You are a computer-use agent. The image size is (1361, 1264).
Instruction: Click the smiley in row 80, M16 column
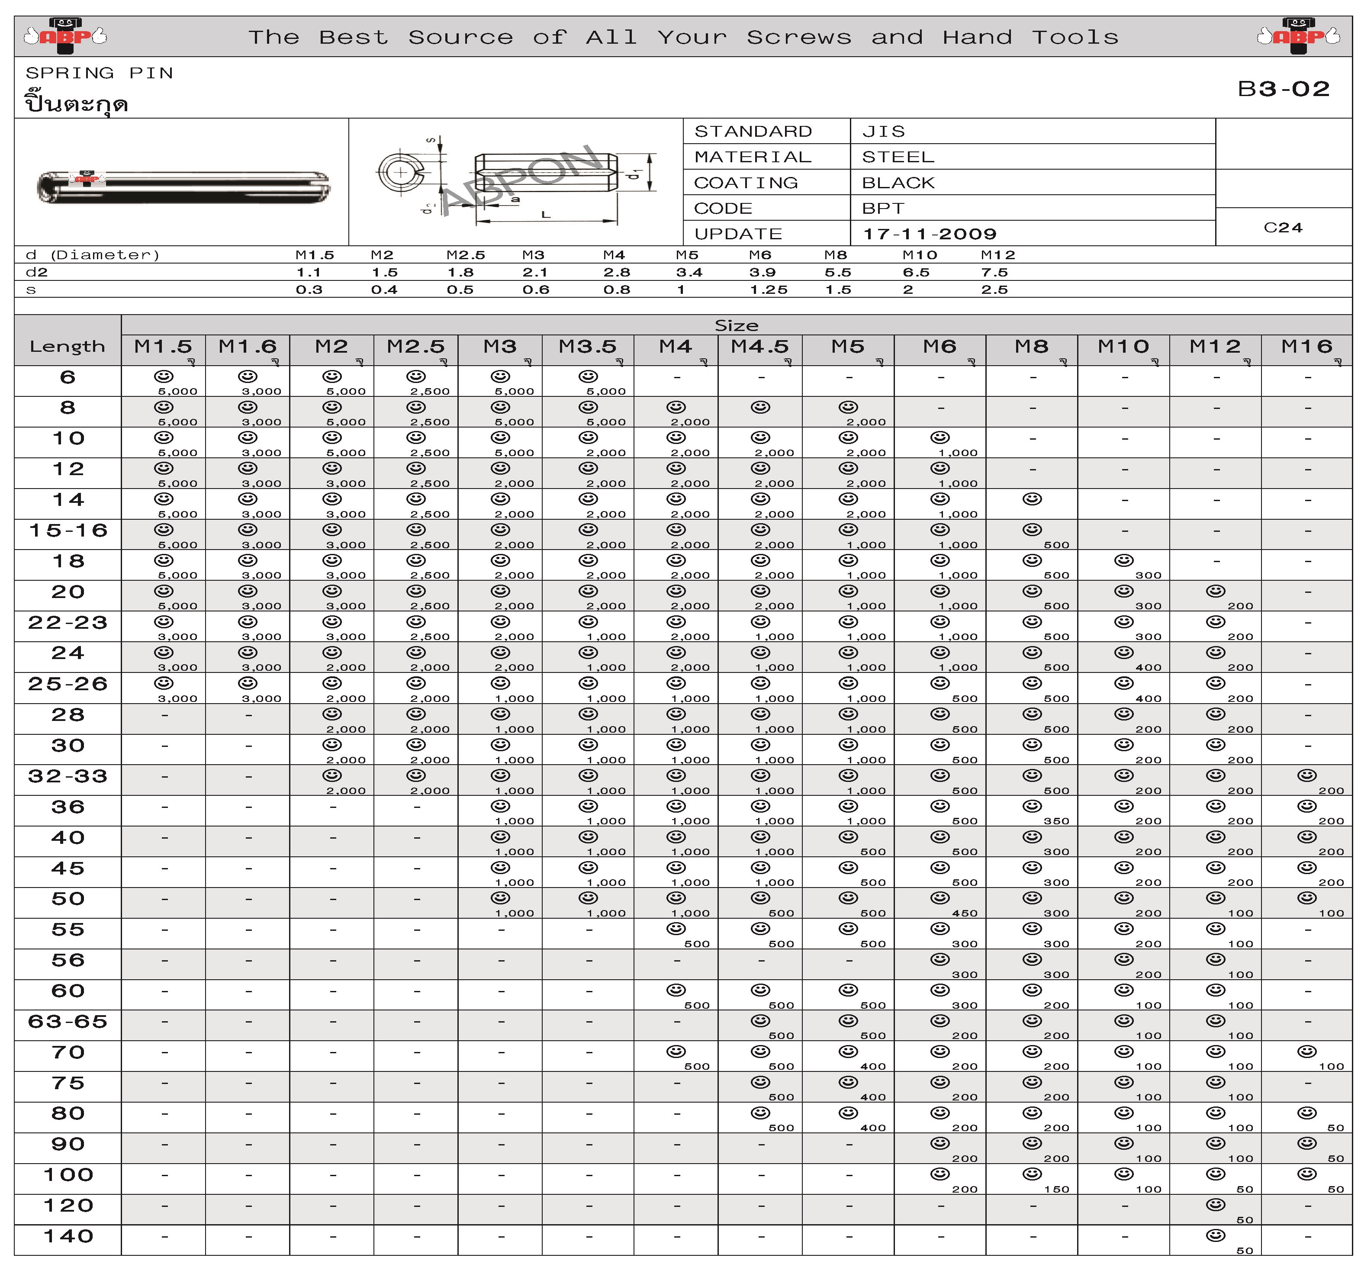1307,1112
